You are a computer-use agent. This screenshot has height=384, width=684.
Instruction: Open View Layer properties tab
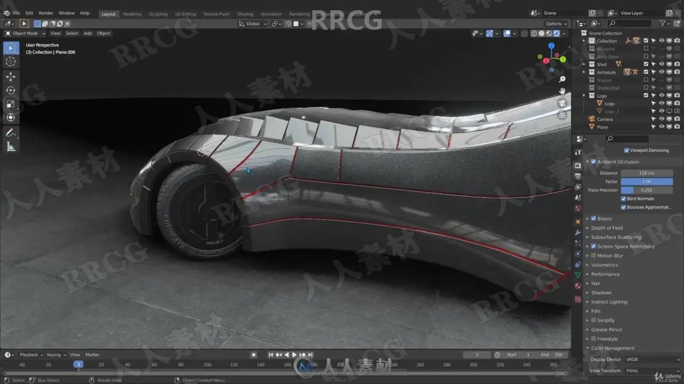click(578, 187)
